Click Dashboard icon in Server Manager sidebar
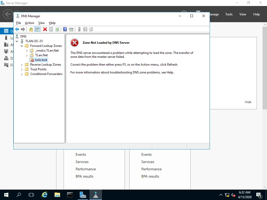This screenshot has height=200, width=267. [x=6, y=31]
